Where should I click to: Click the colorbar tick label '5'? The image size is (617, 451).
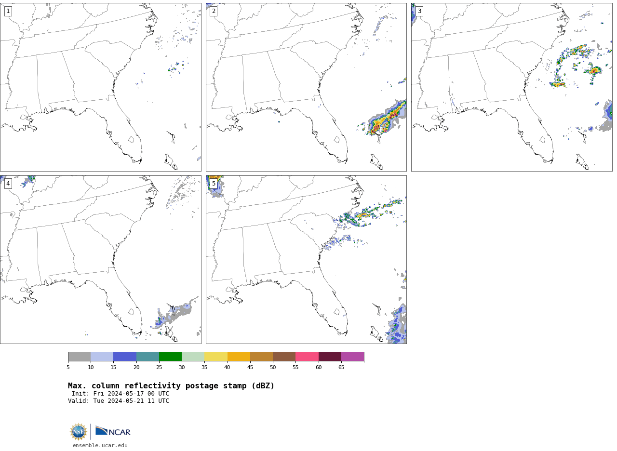[68, 368]
